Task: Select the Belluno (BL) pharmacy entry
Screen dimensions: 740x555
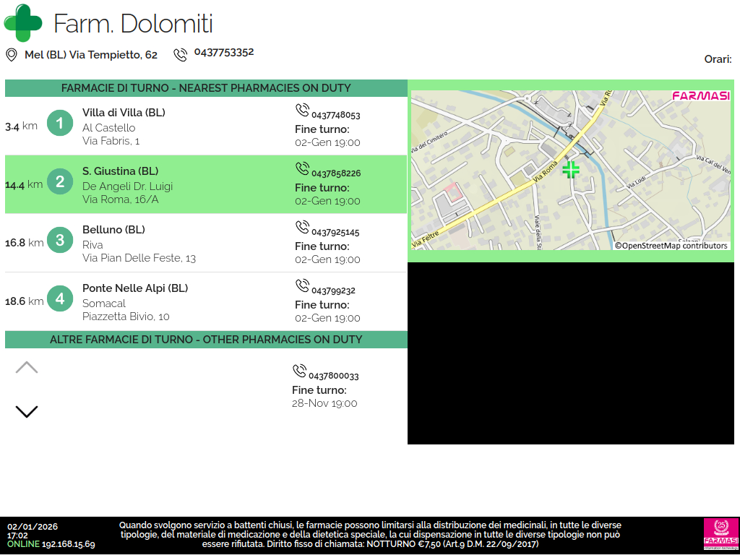Action: [113, 230]
